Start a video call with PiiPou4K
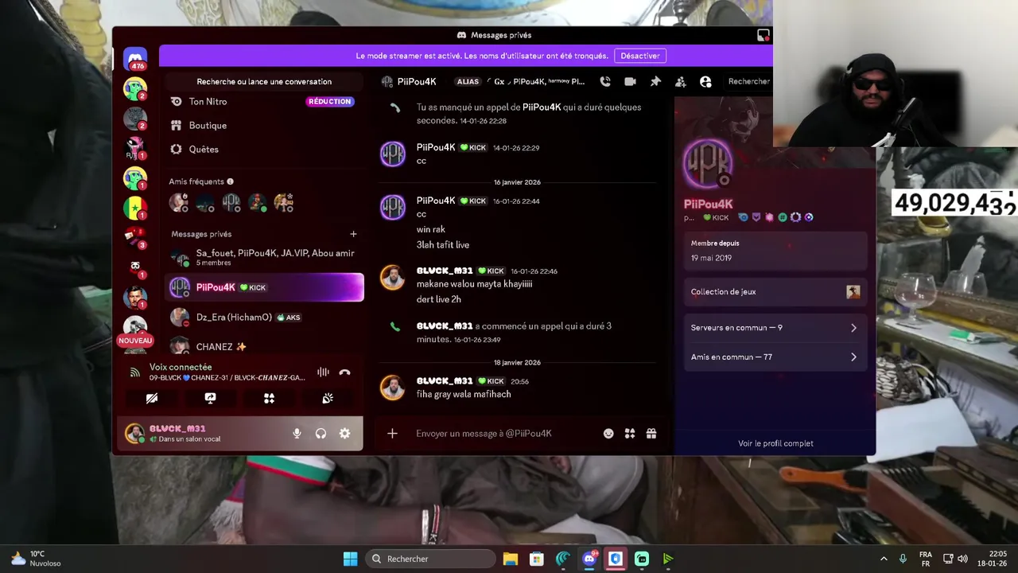The image size is (1018, 573). click(630, 81)
